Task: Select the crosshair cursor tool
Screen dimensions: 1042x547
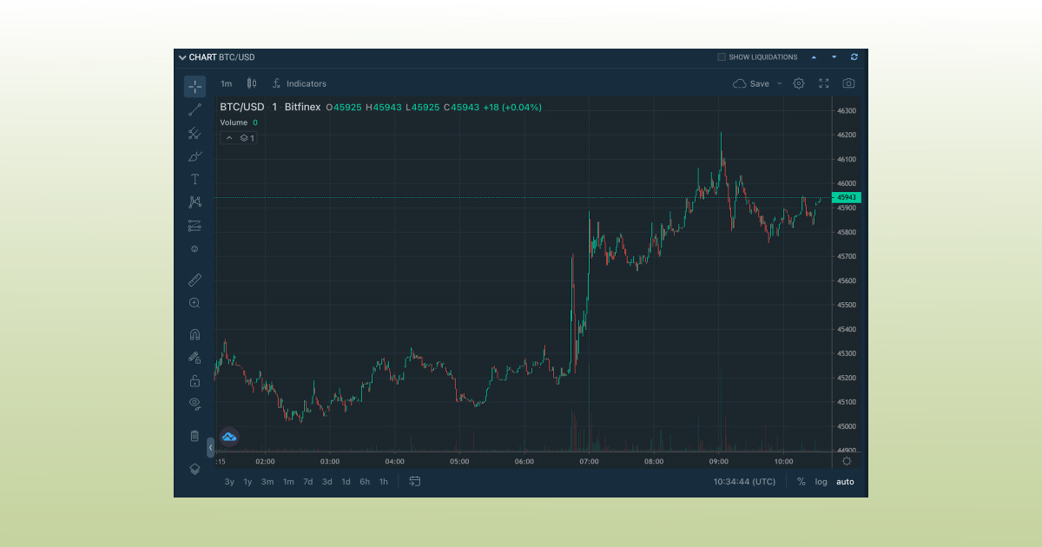Action: coord(195,86)
